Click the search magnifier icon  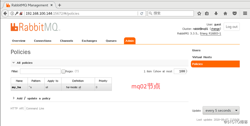click(150, 13)
